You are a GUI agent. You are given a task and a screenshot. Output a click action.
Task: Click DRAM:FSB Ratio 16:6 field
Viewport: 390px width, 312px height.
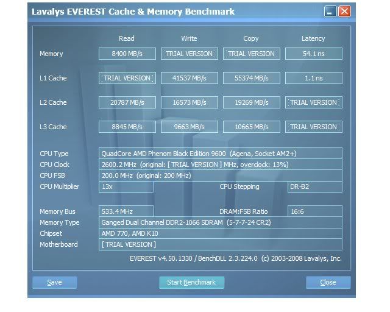(315, 211)
